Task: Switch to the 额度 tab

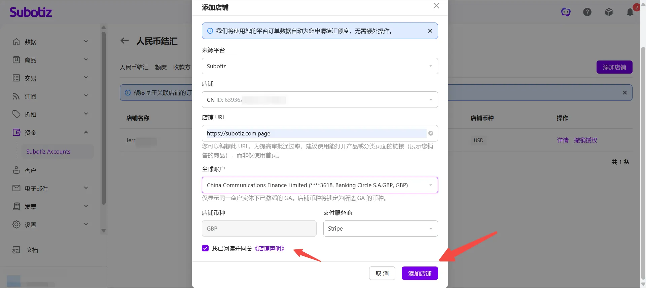Action: [x=161, y=67]
